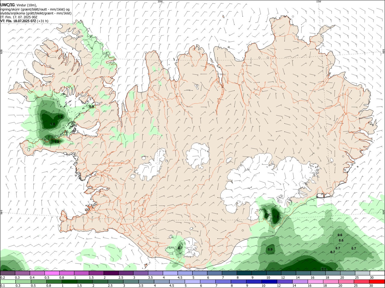Click the '18' label in the snow legend row

click(327, 277)
